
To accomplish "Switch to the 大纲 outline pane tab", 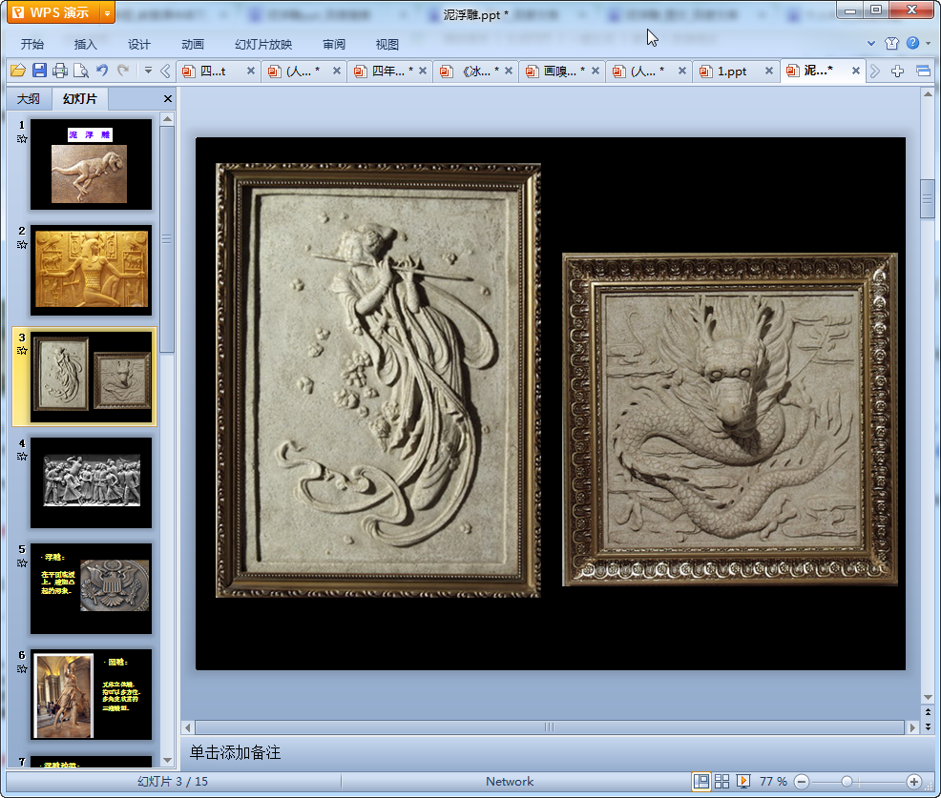I will pyautogui.click(x=29, y=99).
